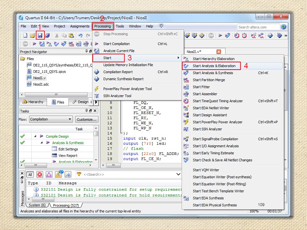Screen dimensions: 307x230
Task: Expand the Messages search dropdown chevron
Action: pos(178,174)
